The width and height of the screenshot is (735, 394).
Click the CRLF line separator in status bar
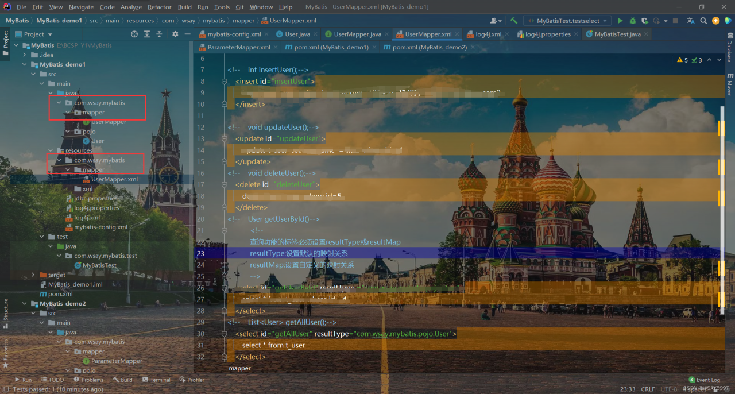point(648,389)
